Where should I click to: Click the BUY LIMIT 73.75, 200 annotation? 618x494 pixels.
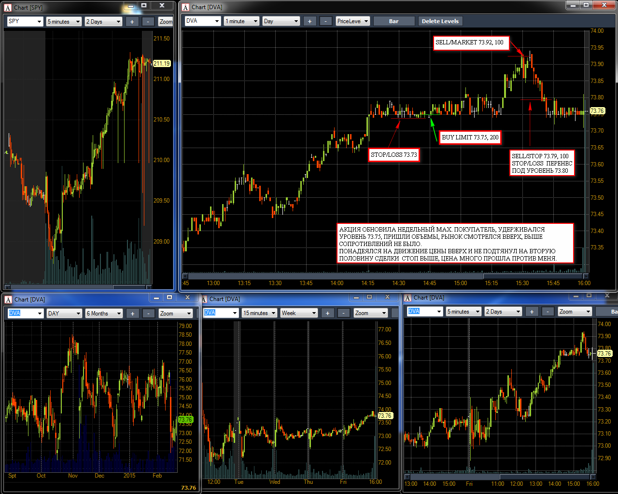[x=470, y=137]
